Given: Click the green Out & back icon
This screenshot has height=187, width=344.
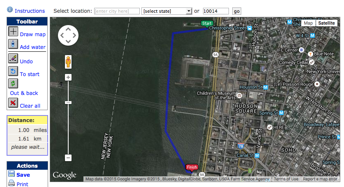Looking at the screenshot, I should click(x=13, y=83).
